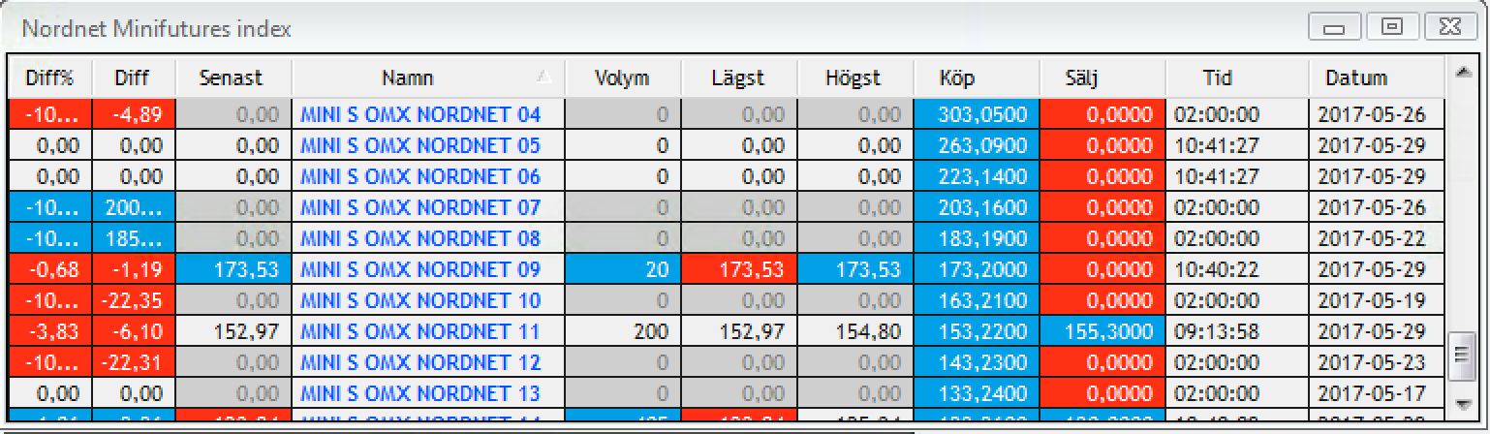Click the scroll down arrow of the table
Viewport: 1490px width, 434px height.
click(x=1461, y=403)
